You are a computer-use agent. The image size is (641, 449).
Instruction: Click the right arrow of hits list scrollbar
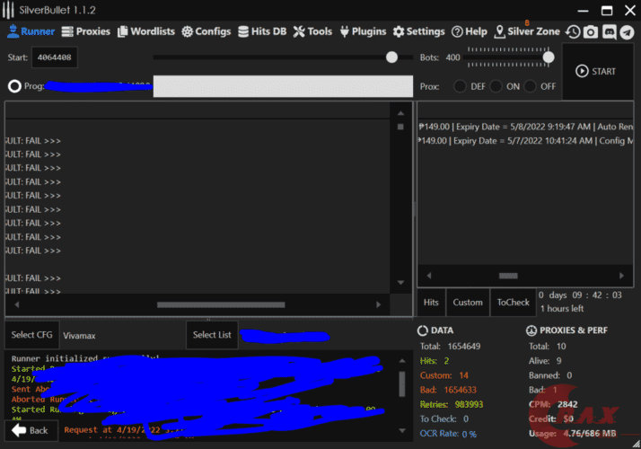621,276
